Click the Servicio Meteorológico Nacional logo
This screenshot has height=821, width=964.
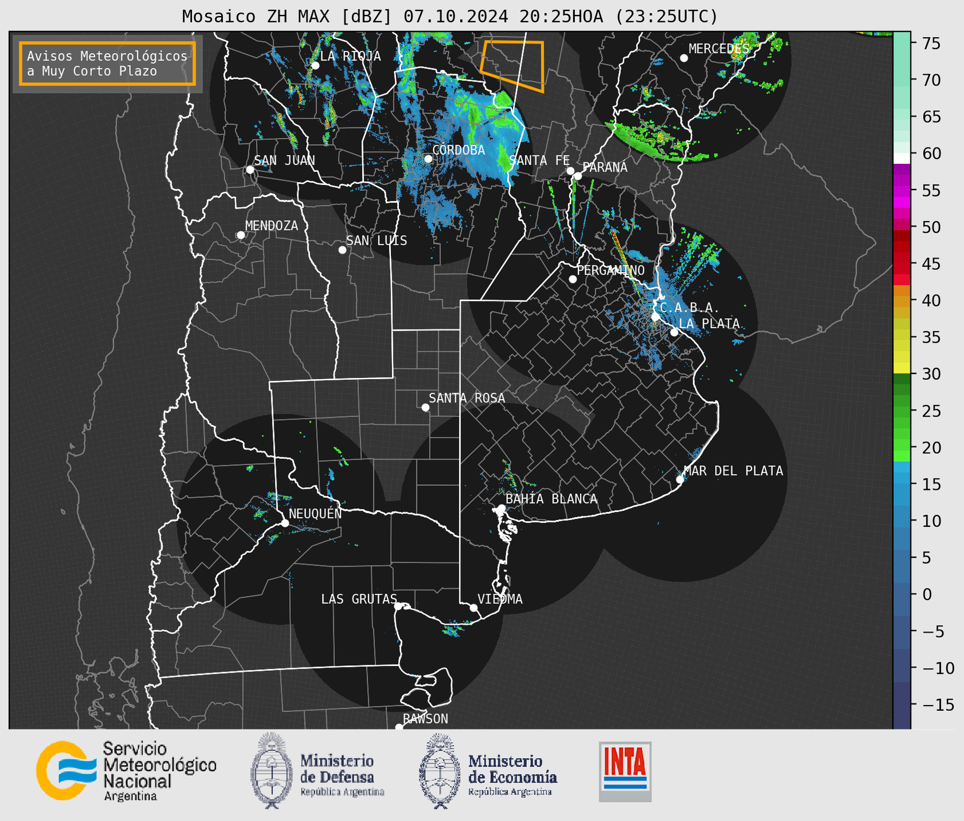tap(126, 771)
